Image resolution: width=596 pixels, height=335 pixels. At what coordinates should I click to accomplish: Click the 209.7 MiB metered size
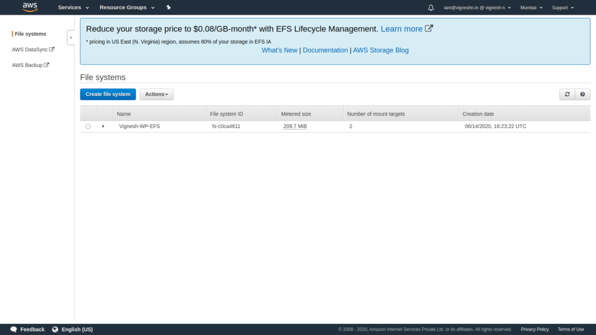pos(295,126)
